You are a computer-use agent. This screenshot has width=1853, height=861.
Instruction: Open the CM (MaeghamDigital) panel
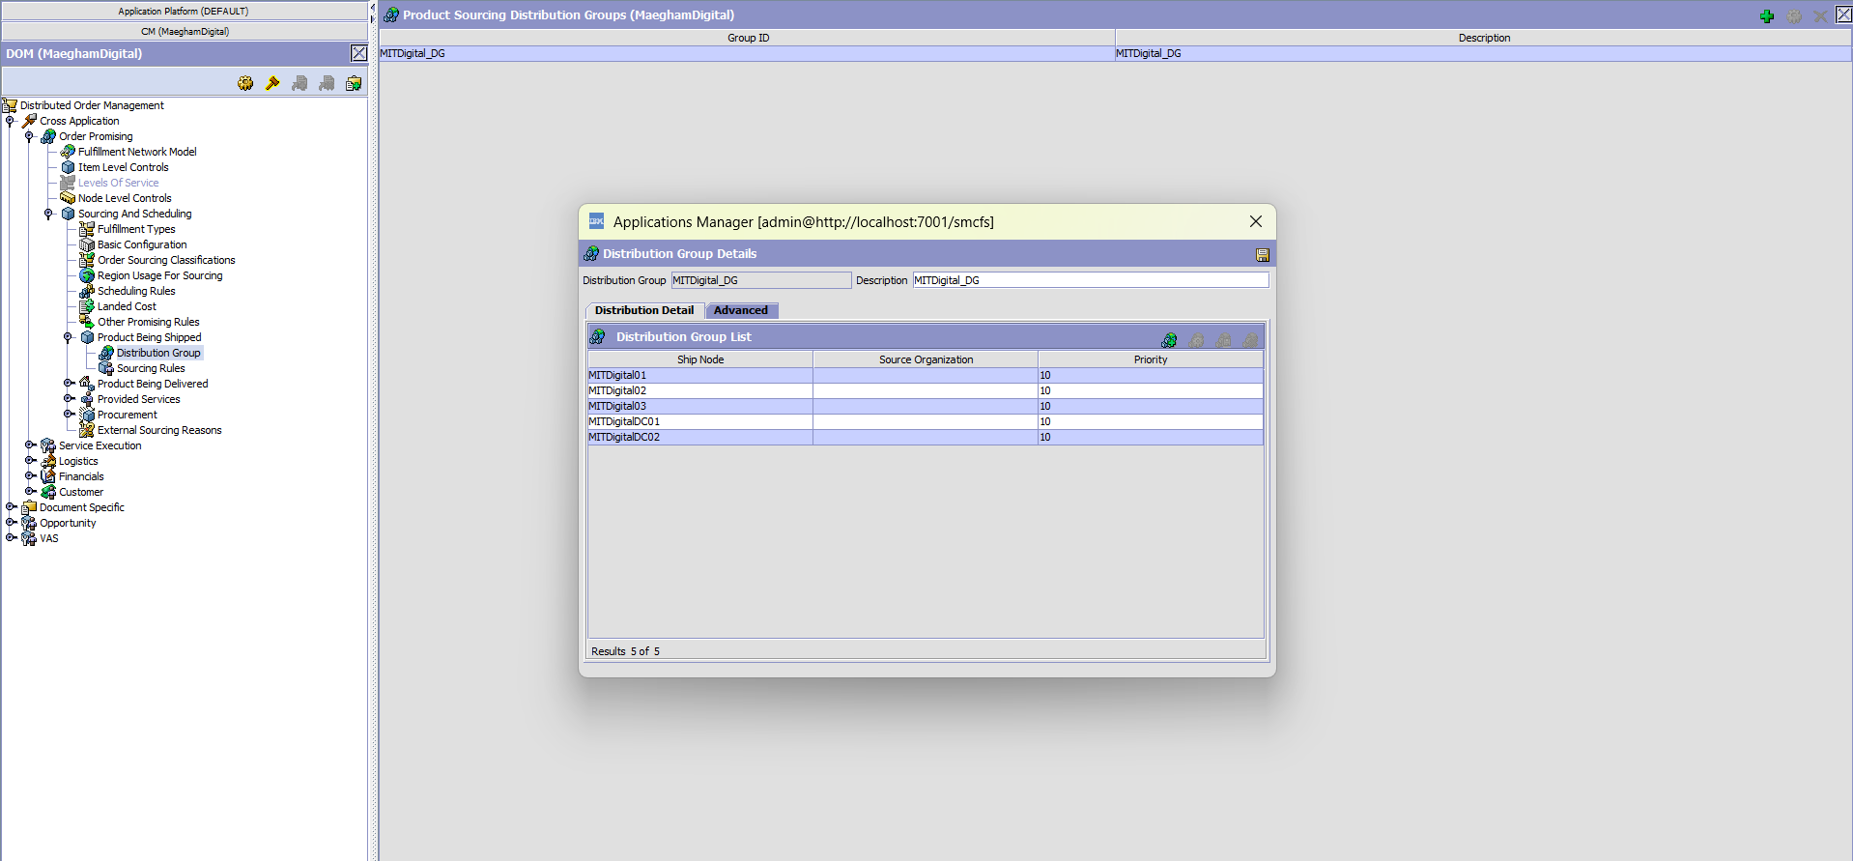(x=184, y=32)
